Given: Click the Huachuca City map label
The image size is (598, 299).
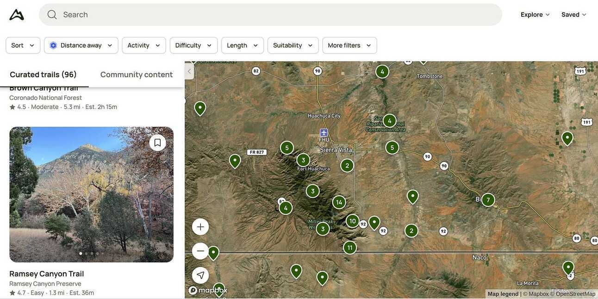Looking at the screenshot, I should click(324, 116).
